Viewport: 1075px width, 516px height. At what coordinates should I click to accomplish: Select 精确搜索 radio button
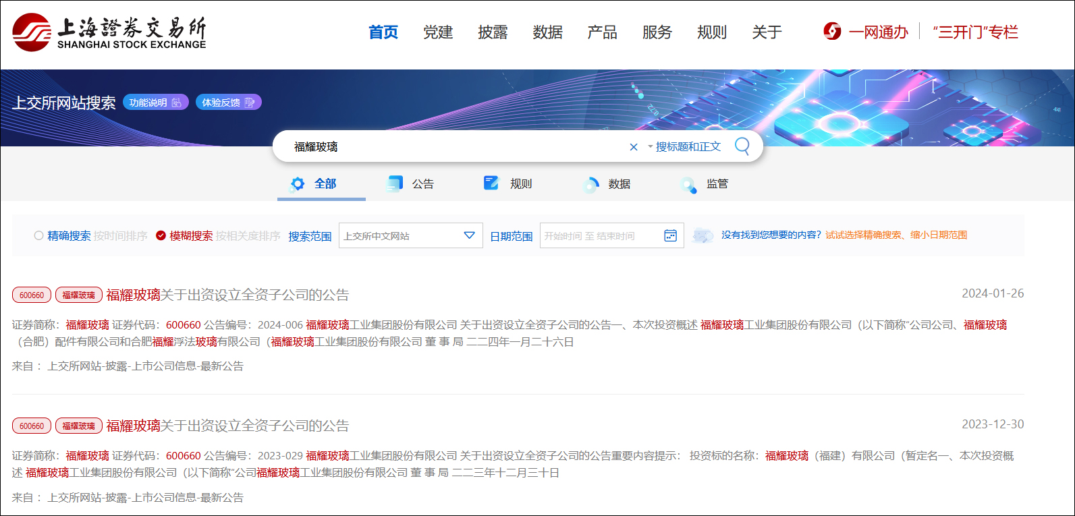39,235
